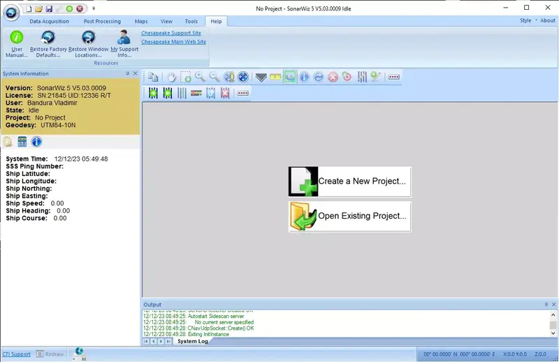The height and width of the screenshot is (362, 559).
Task: Close the Output panel
Action: pyautogui.click(x=553, y=304)
